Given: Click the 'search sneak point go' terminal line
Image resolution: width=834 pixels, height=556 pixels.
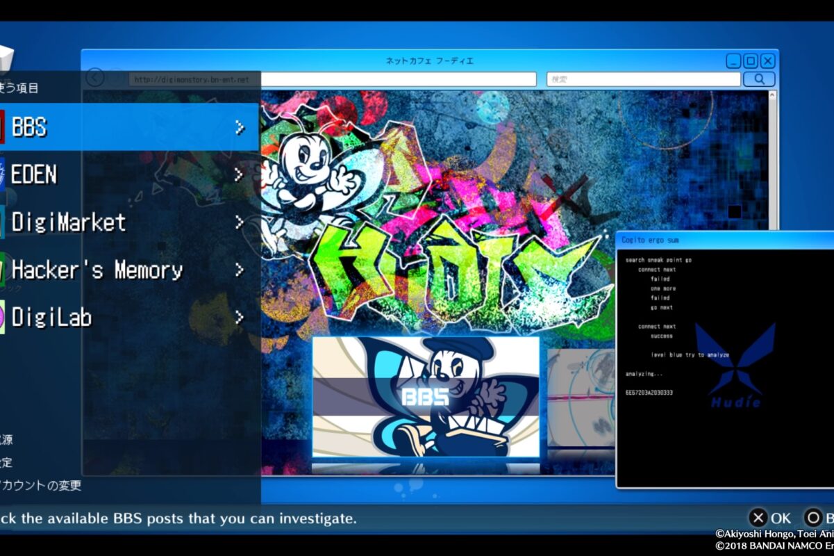Looking at the screenshot, I should coord(658,260).
